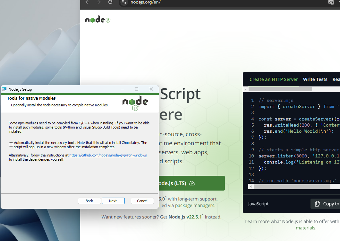Cancel the Node.js installation
Image resolution: width=340 pixels, height=241 pixels.
142,201
